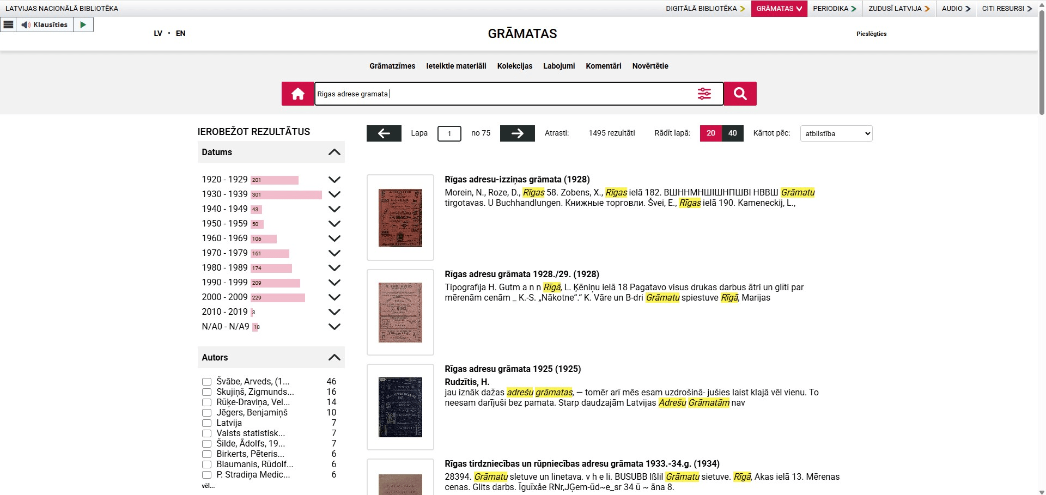Screen dimensions: 1046x495
Task: Switch to Zudusī Latvija in top navigation
Action: 899,8
